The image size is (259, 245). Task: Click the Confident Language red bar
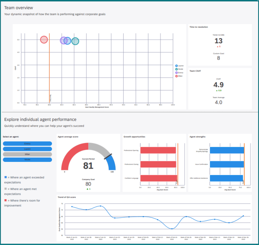pos(159,178)
